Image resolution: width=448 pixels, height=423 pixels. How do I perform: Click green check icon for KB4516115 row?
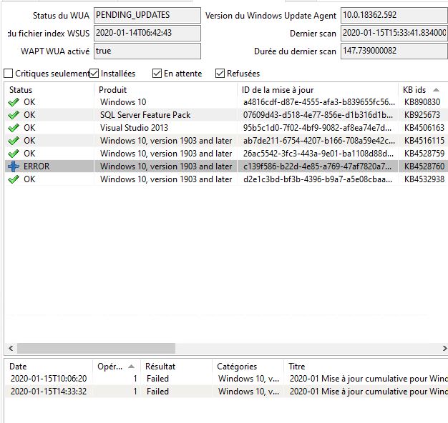(x=14, y=141)
